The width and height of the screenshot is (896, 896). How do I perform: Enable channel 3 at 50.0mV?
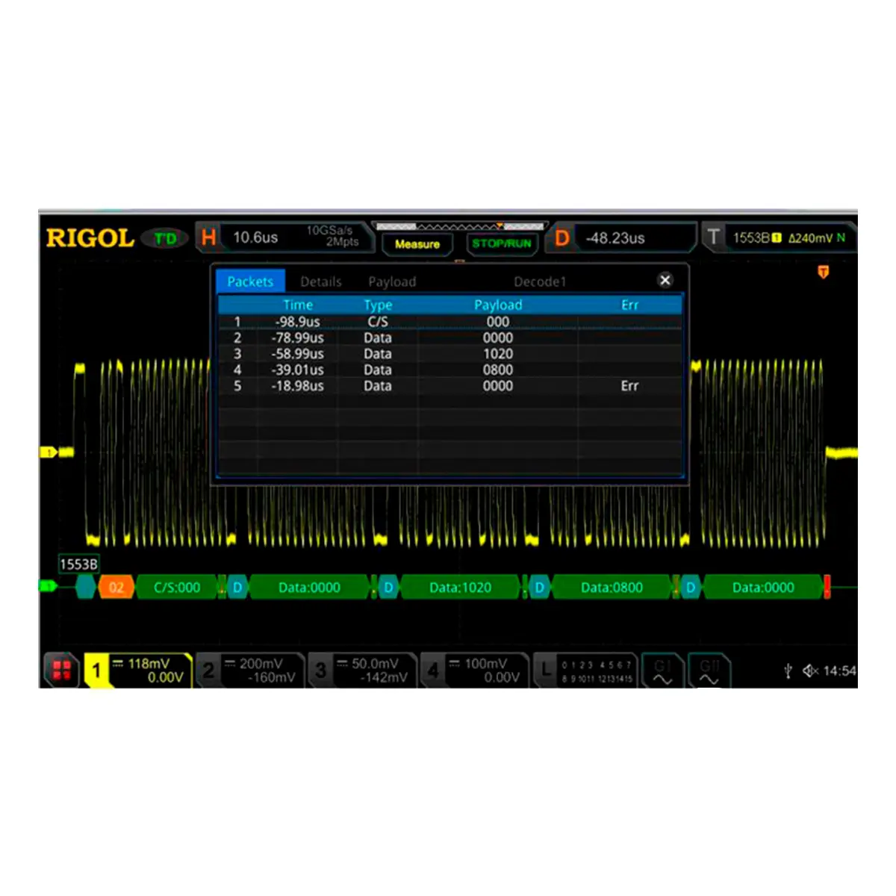(364, 670)
